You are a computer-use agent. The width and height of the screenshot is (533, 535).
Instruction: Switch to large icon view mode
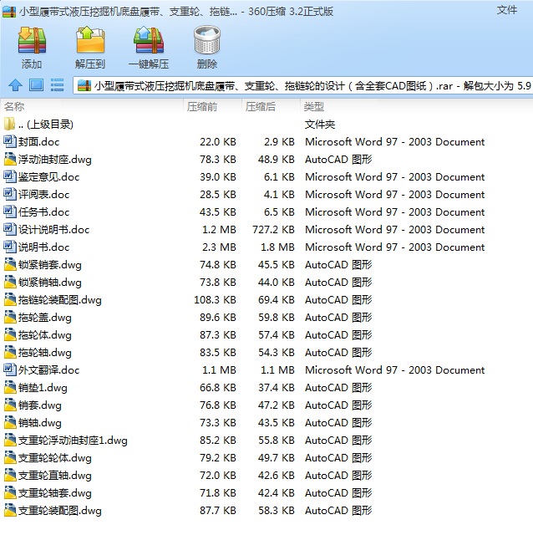tap(36, 85)
